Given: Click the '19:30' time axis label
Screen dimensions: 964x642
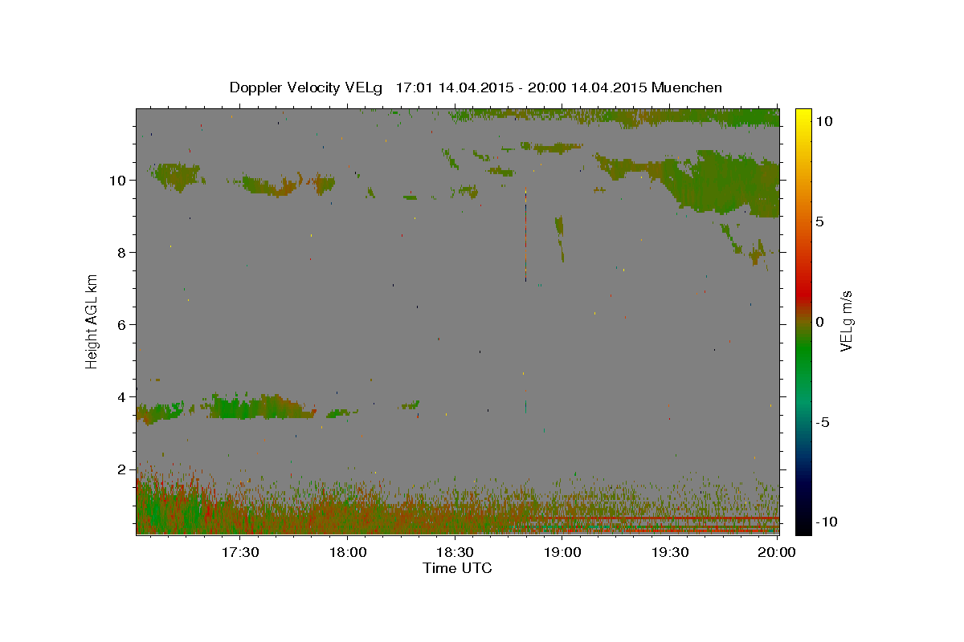Looking at the screenshot, I should click(x=669, y=552).
